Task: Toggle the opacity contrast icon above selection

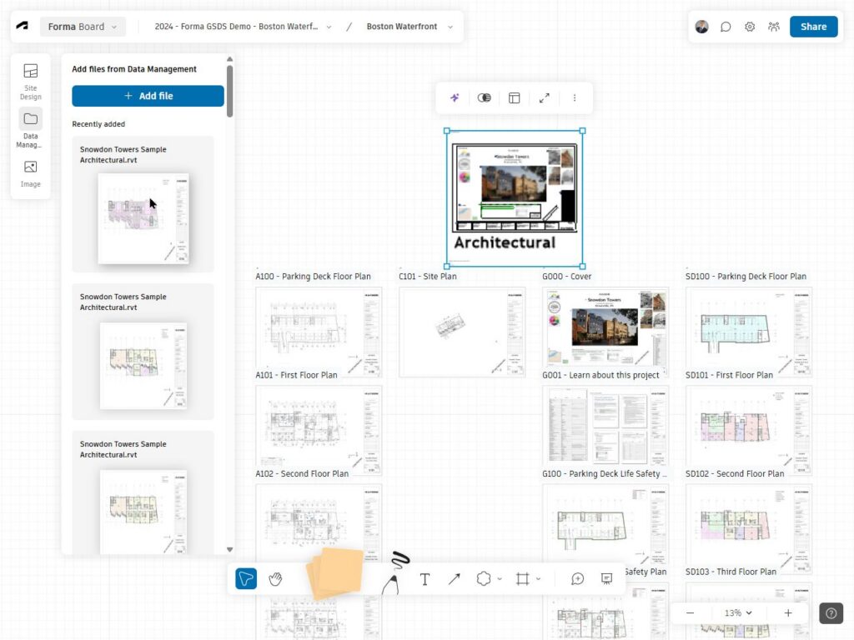Action: (x=484, y=97)
